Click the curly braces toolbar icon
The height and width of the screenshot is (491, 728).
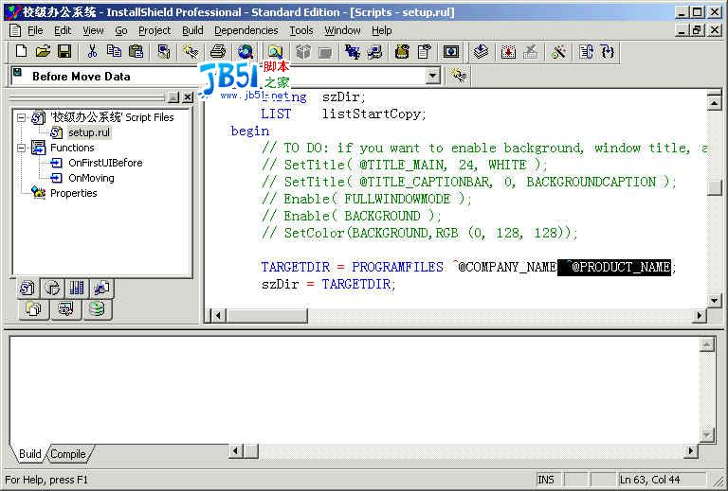coord(608,51)
